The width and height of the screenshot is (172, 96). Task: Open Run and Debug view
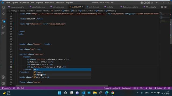coord(3,27)
